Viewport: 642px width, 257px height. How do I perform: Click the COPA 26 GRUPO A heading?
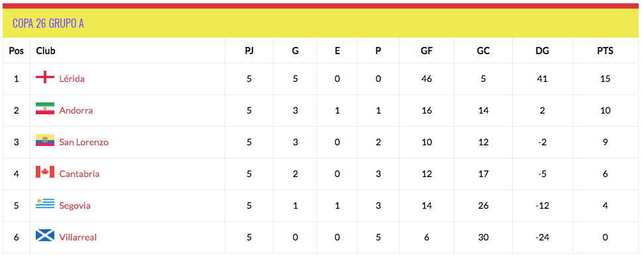click(x=48, y=23)
